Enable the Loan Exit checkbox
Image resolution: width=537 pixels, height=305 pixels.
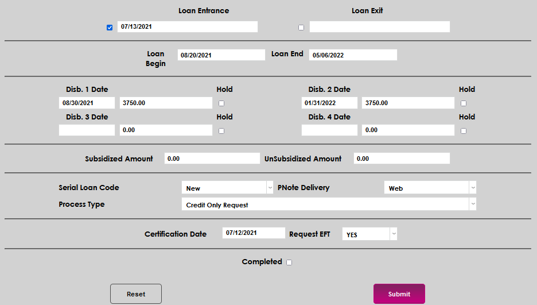pyautogui.click(x=301, y=28)
